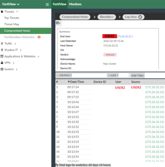Expand Applications & Websites chevron
This screenshot has width=165, height=167.
pyautogui.click(x=38, y=56)
